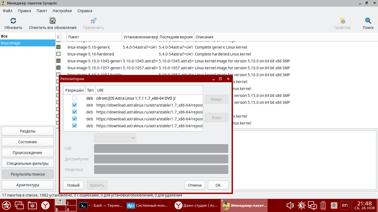
Task: Uncheck fourth download.astralinux.ru repository checkbox
Action: (74, 126)
